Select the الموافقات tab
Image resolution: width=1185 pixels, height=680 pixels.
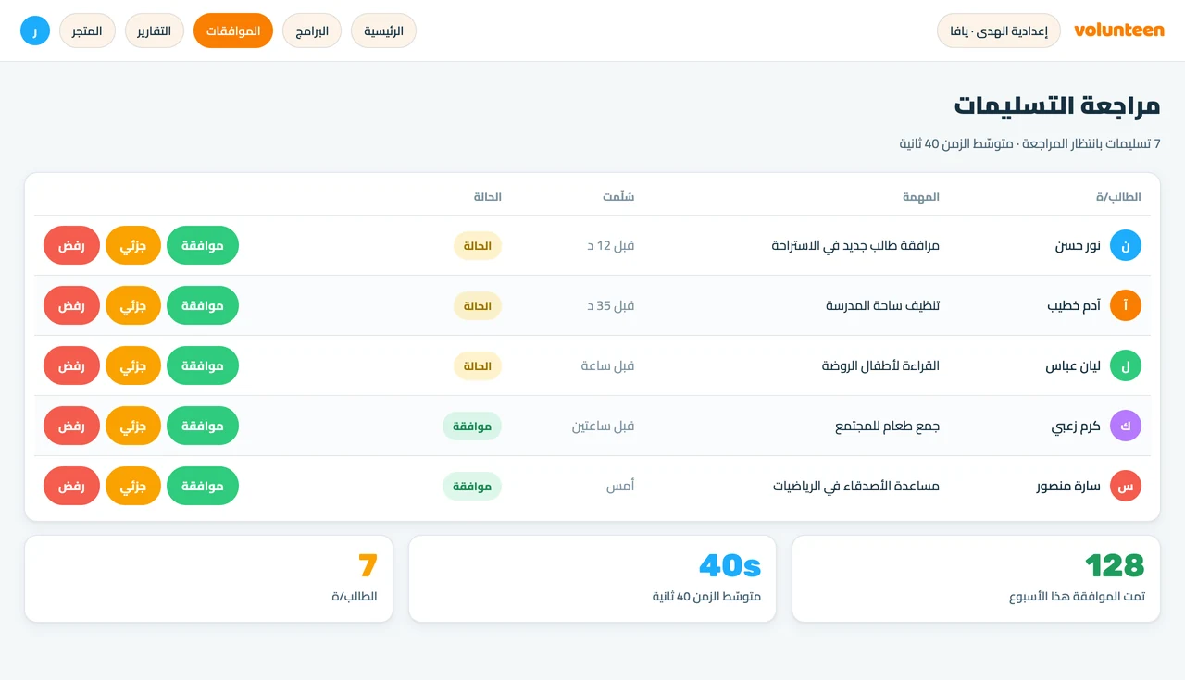[233, 31]
